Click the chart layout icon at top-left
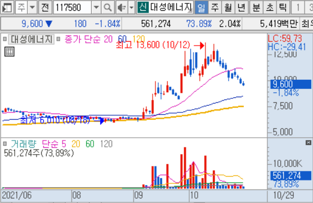313x203 pixels. click(7, 7)
